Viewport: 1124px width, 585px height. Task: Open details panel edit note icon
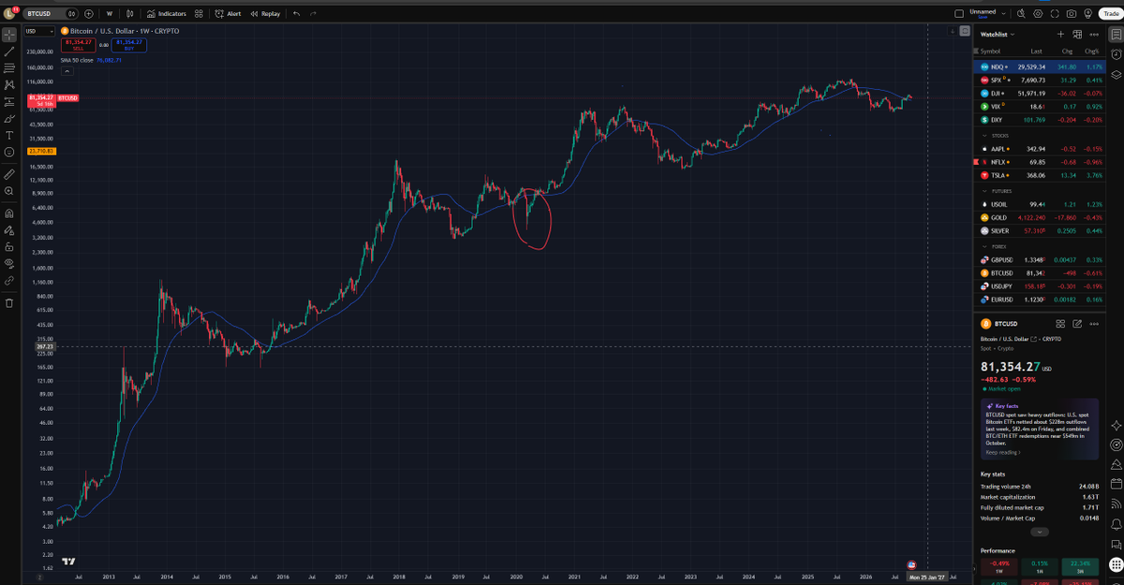point(1077,324)
